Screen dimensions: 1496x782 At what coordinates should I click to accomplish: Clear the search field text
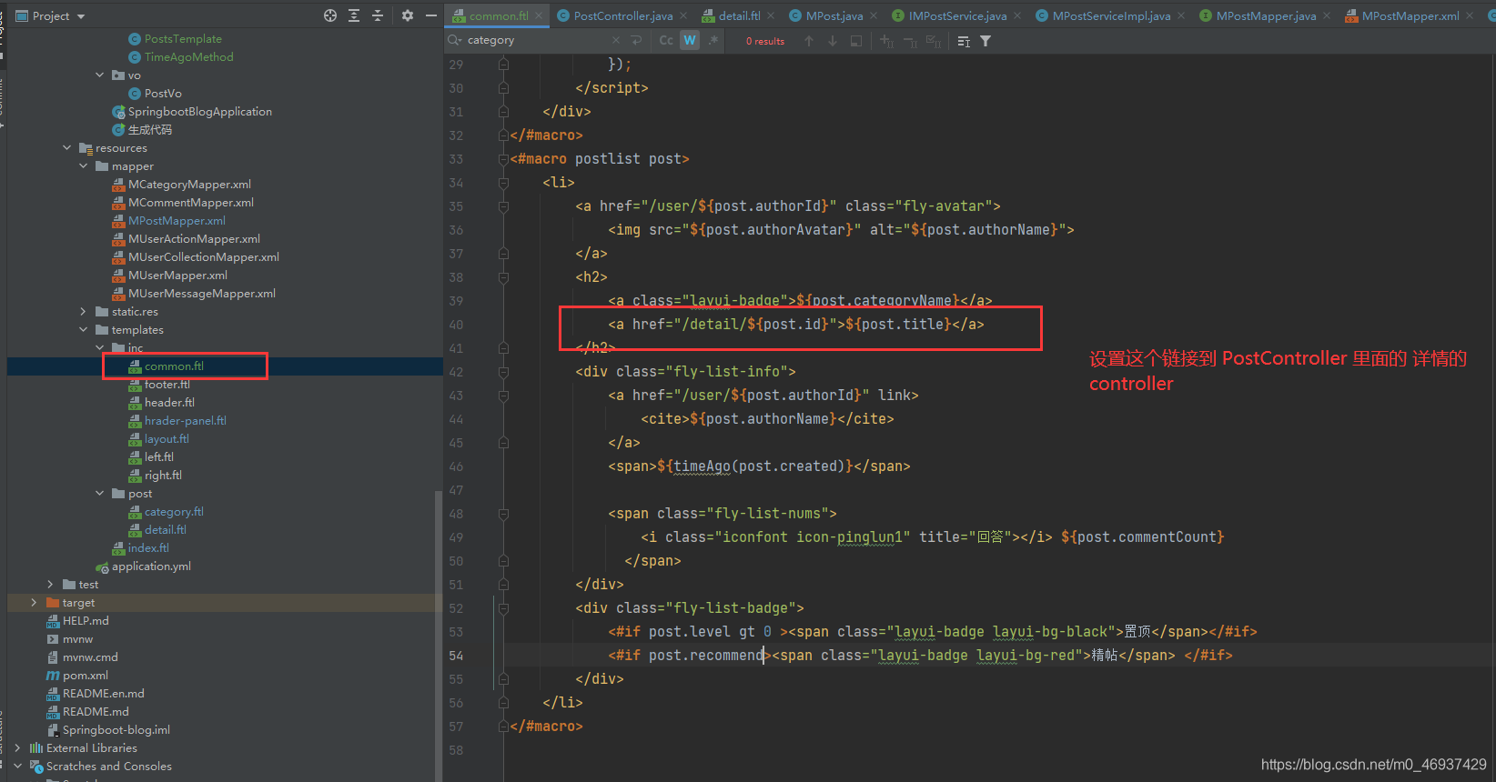click(x=616, y=40)
